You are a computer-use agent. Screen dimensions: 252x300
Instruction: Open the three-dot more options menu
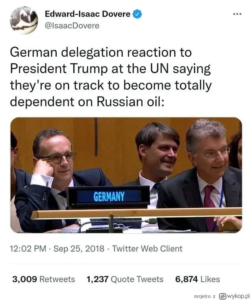click(237, 14)
